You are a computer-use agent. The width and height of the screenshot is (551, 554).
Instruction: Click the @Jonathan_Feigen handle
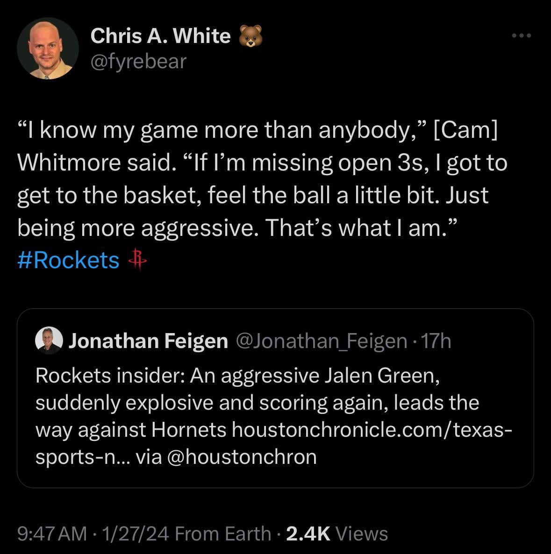(322, 341)
